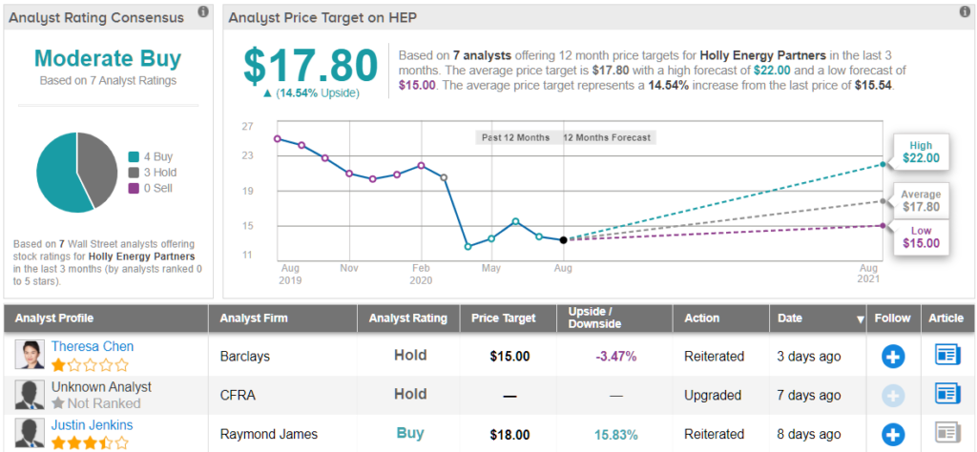Follow Theresa Chen with plus button

[x=892, y=356]
